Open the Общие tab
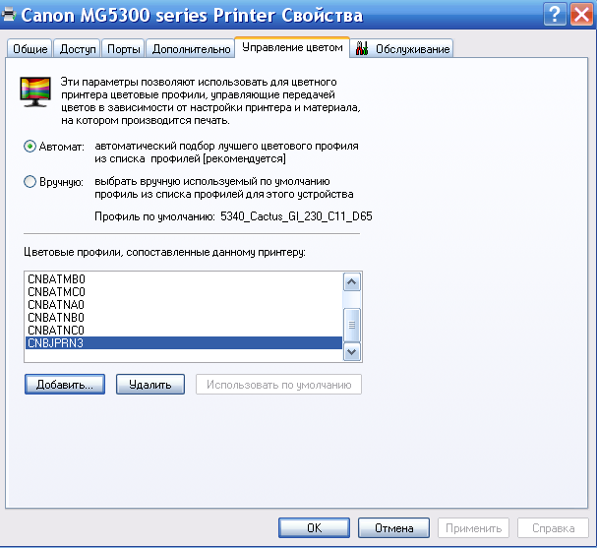The width and height of the screenshot is (597, 548). click(30, 49)
